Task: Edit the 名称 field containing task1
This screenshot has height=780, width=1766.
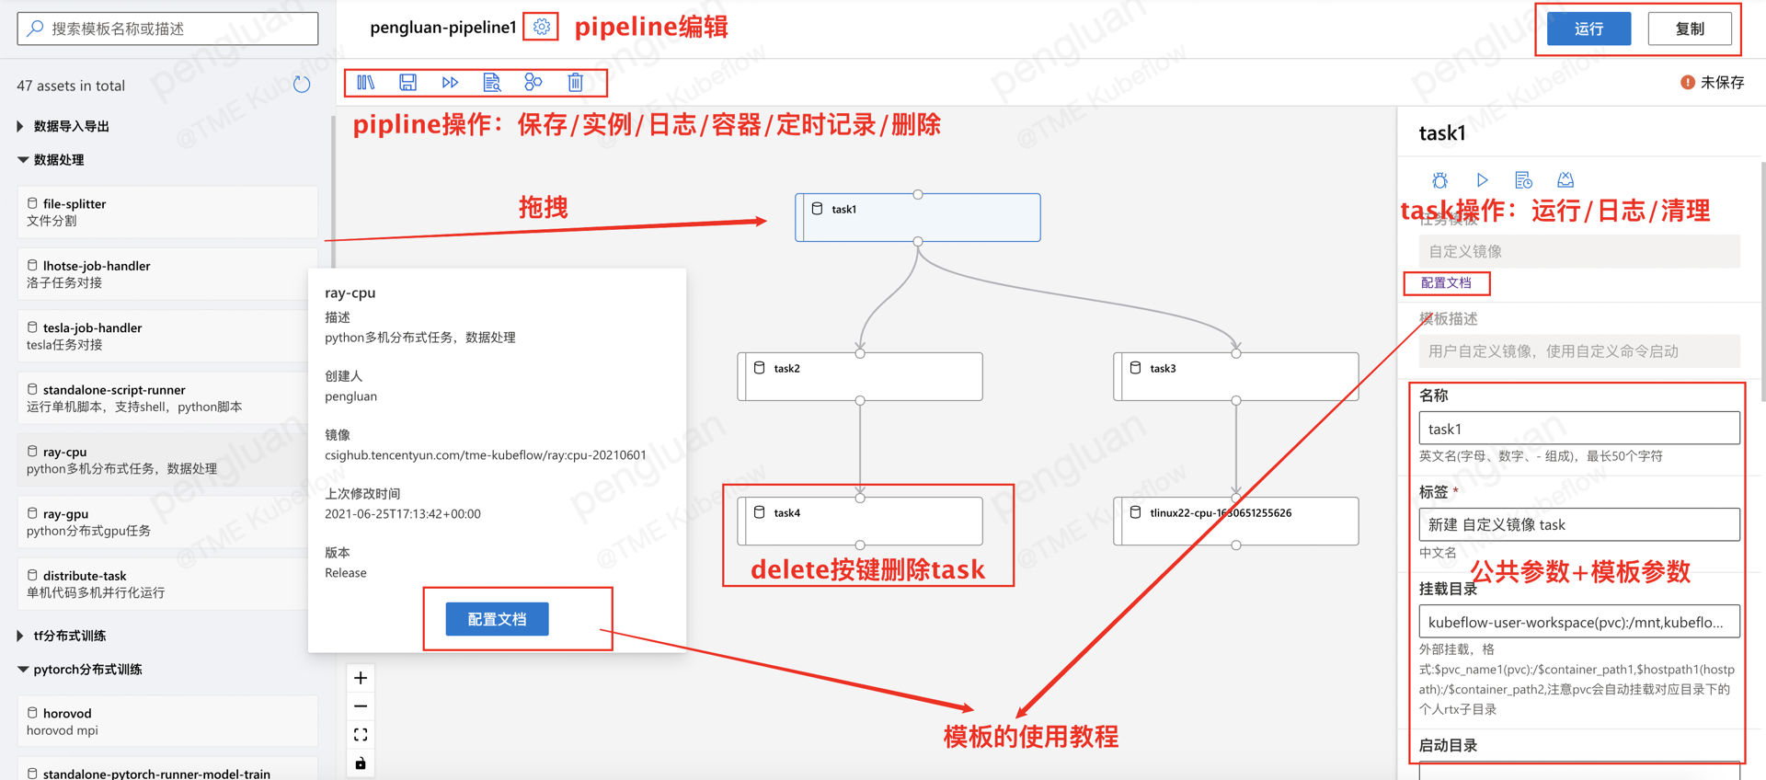Action: (1579, 429)
